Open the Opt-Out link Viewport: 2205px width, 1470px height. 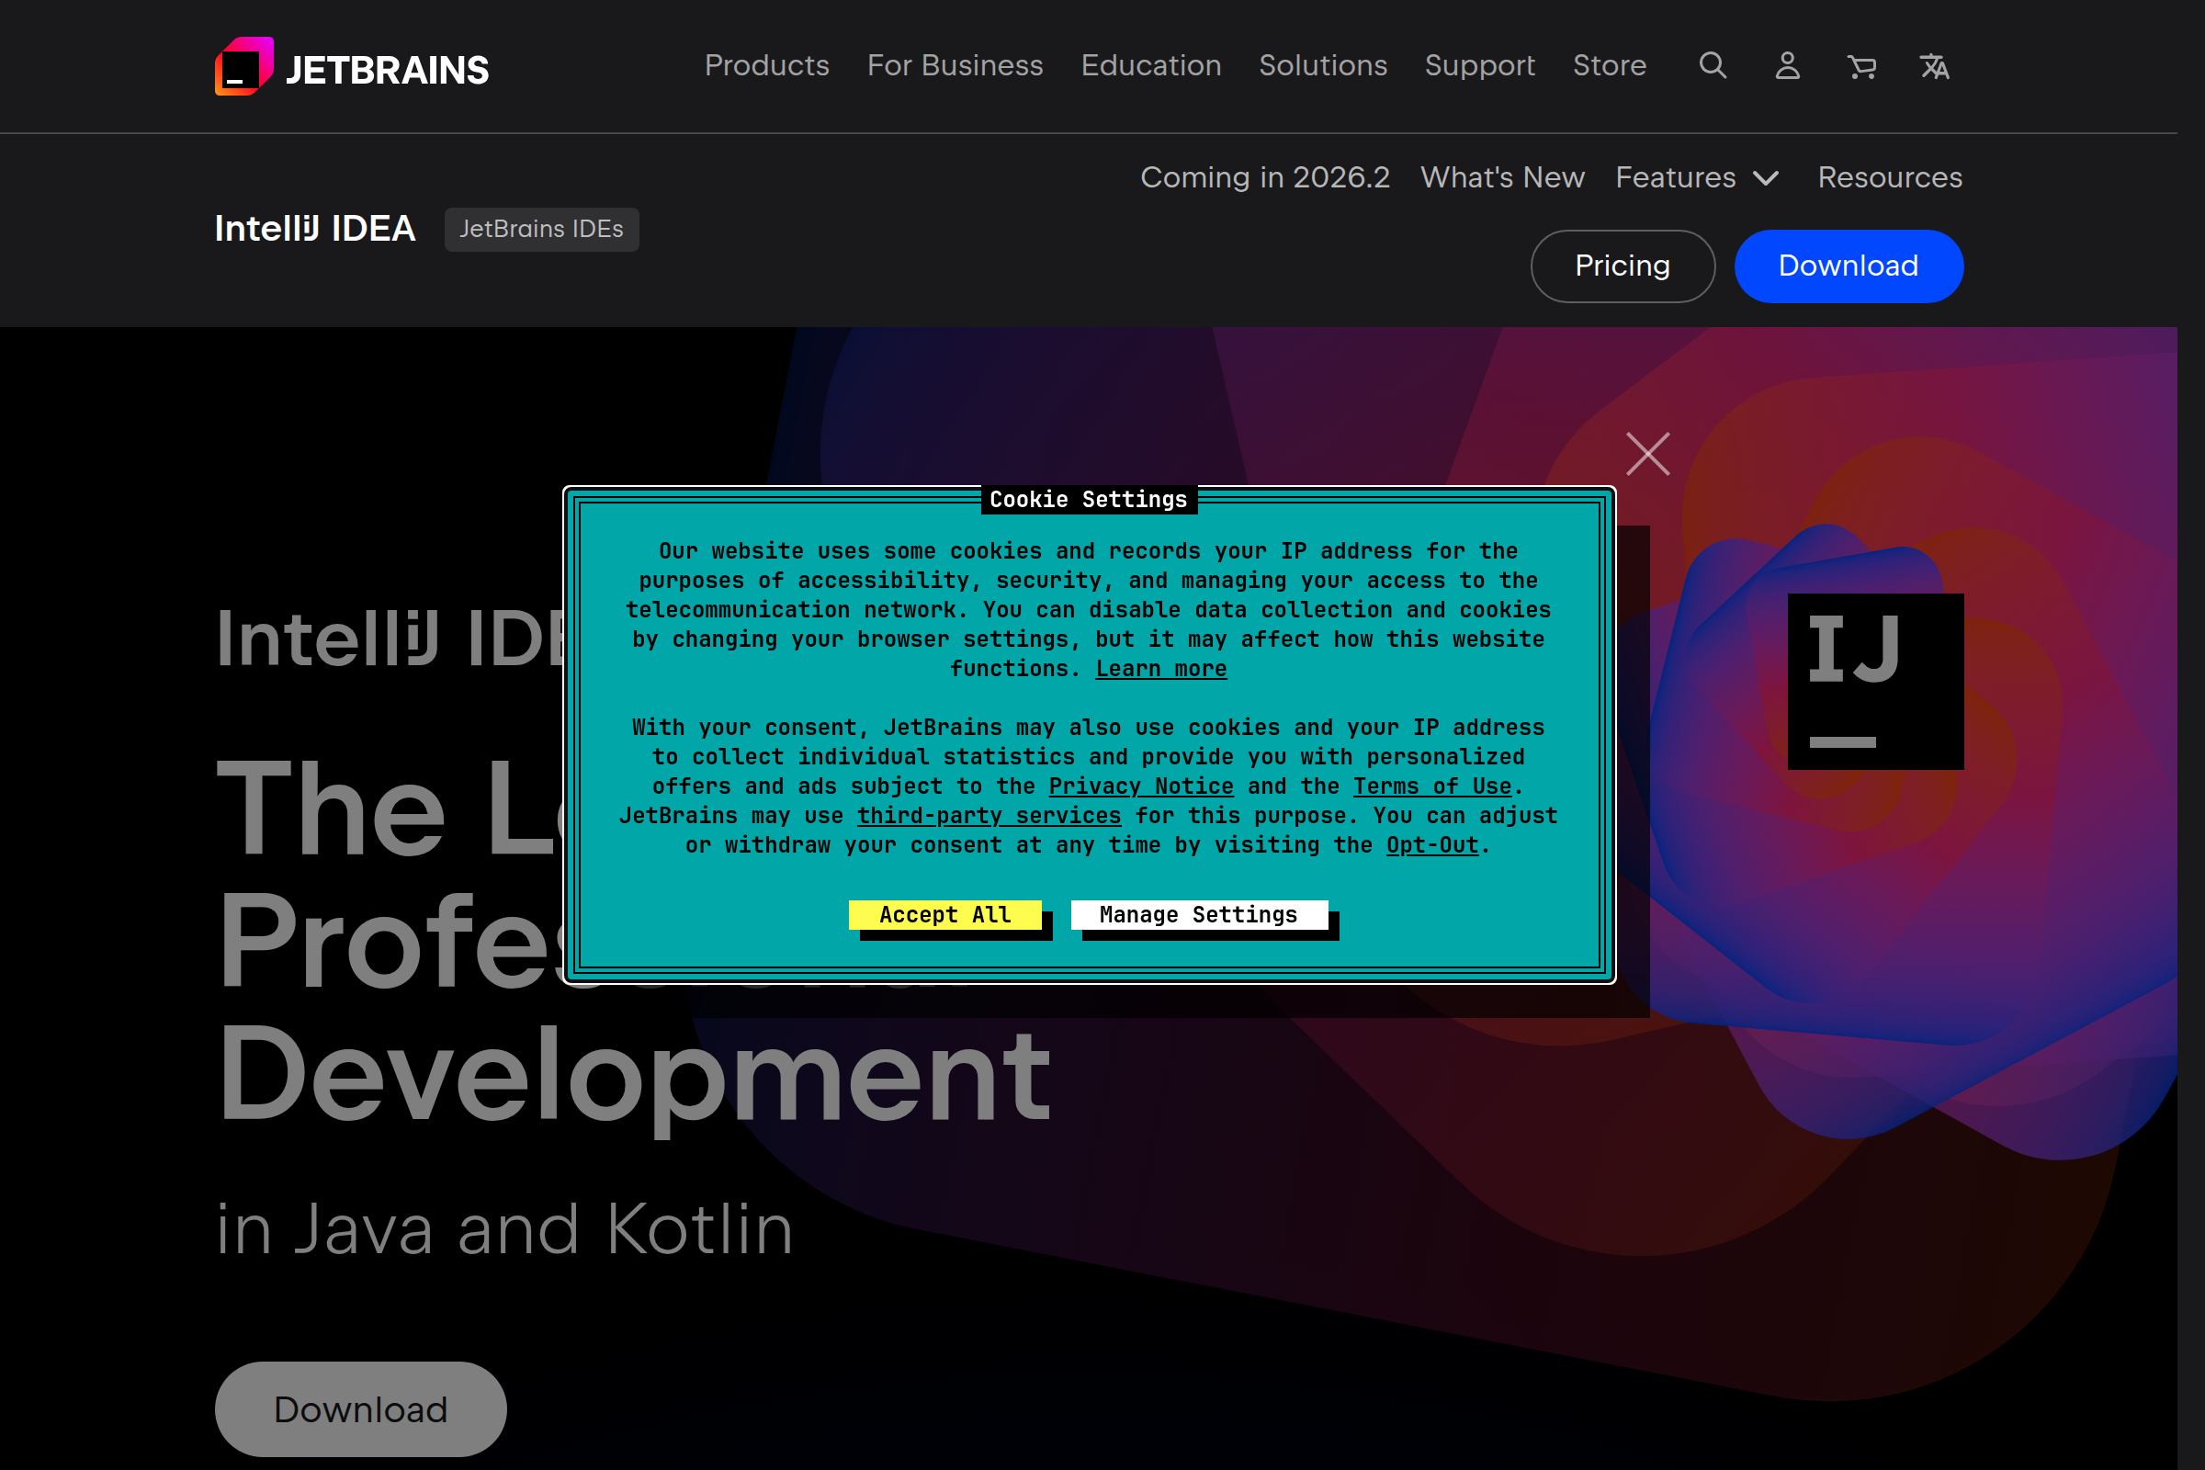[1432, 844]
